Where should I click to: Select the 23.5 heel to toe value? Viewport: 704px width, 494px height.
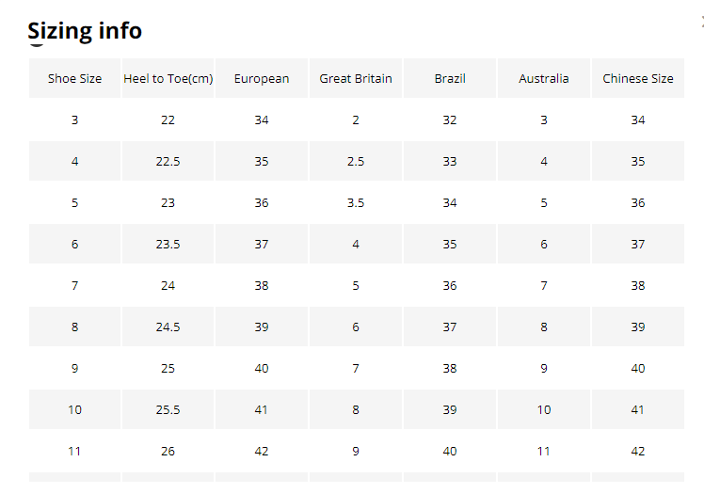pyautogui.click(x=168, y=245)
